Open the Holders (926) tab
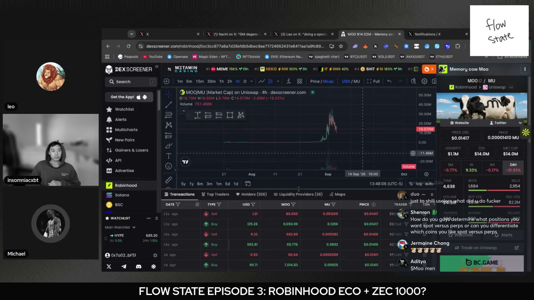This screenshot has height=300, width=534. point(251,194)
